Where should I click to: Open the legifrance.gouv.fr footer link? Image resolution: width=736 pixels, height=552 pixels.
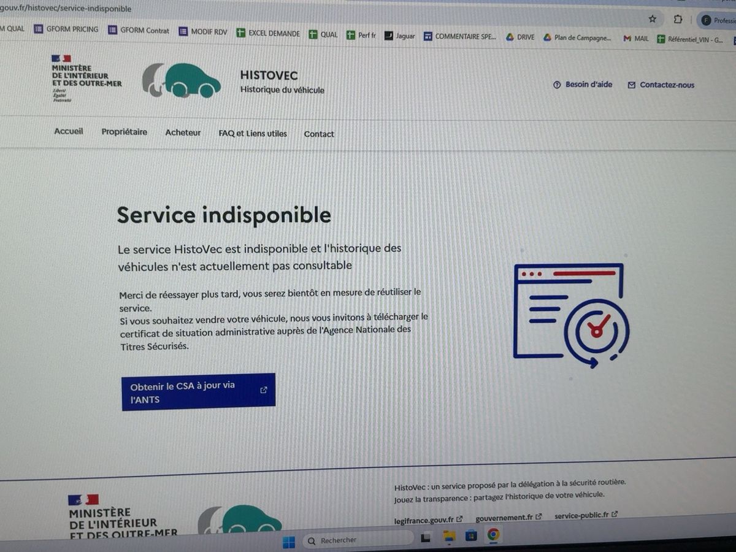(x=428, y=520)
